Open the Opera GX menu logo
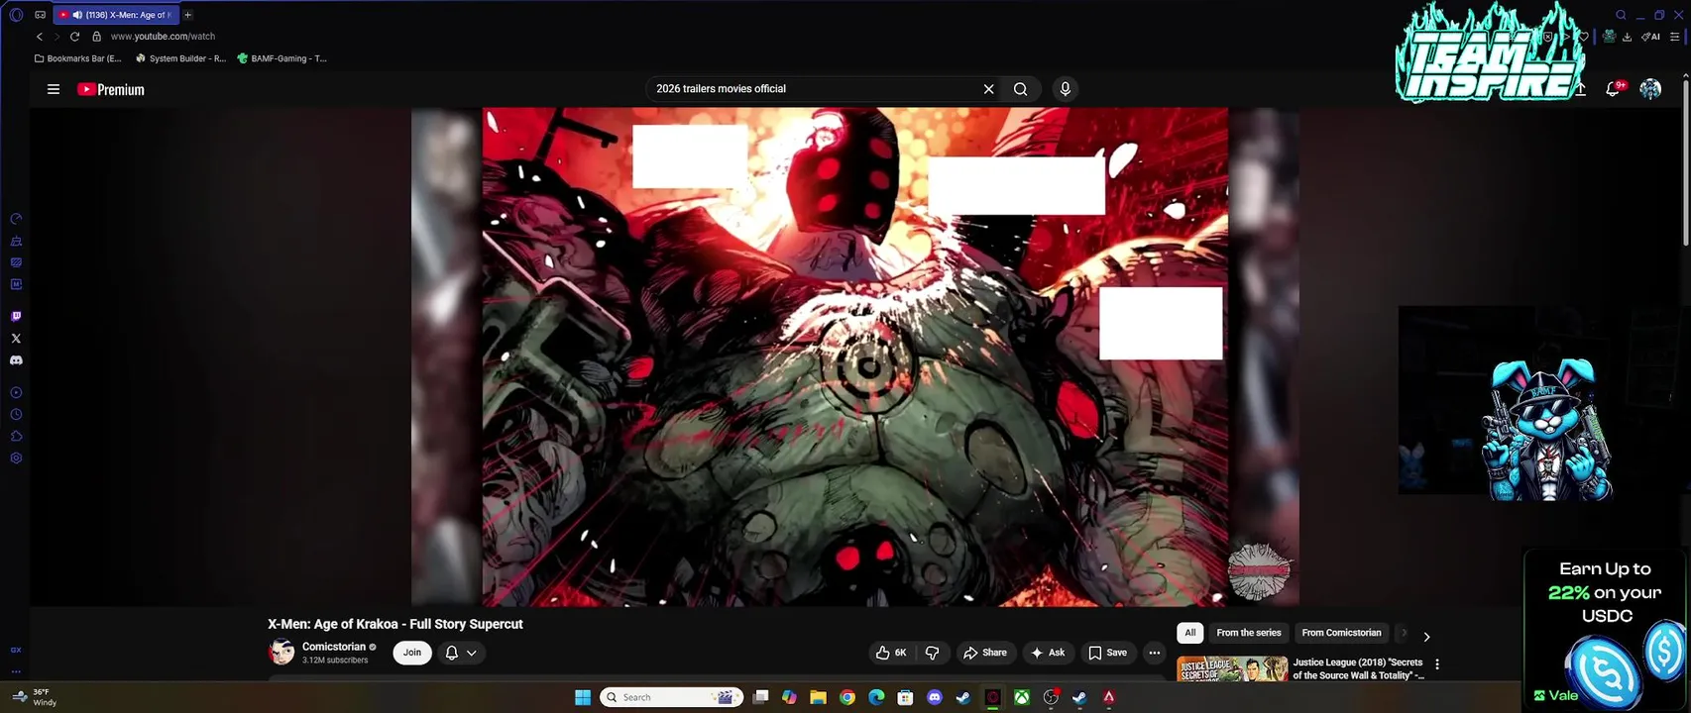The image size is (1691, 713). (15, 15)
